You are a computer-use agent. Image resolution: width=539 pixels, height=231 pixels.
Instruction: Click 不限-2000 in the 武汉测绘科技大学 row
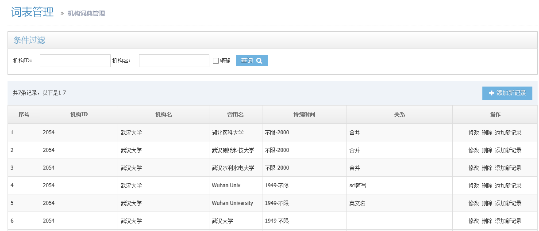(277, 150)
